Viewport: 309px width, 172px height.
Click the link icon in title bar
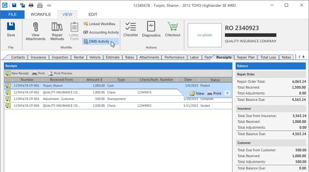(49, 5)
